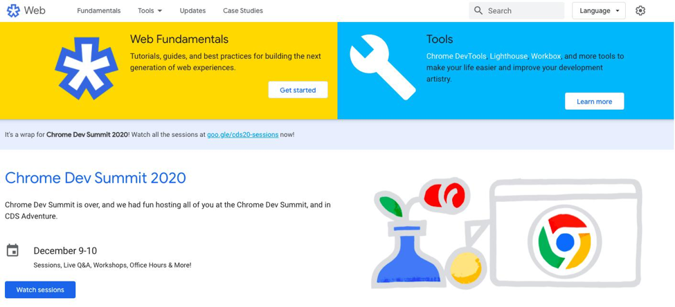The height and width of the screenshot is (307, 675).
Task: Follow the goo.gle/cds20-sessions link
Action: [243, 135]
